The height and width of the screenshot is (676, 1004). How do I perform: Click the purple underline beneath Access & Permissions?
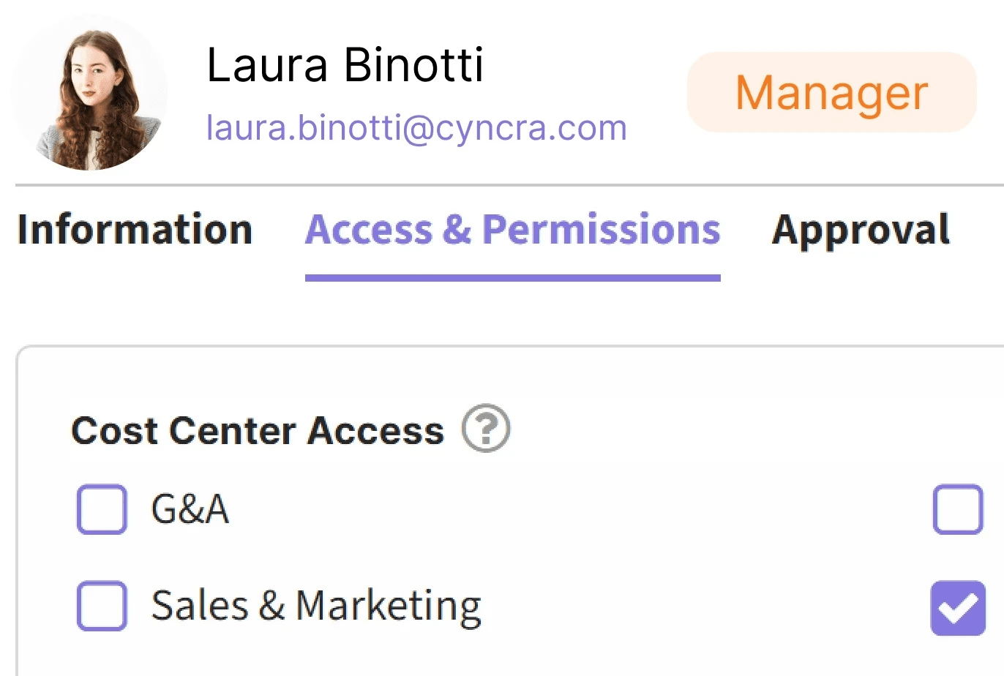click(513, 278)
